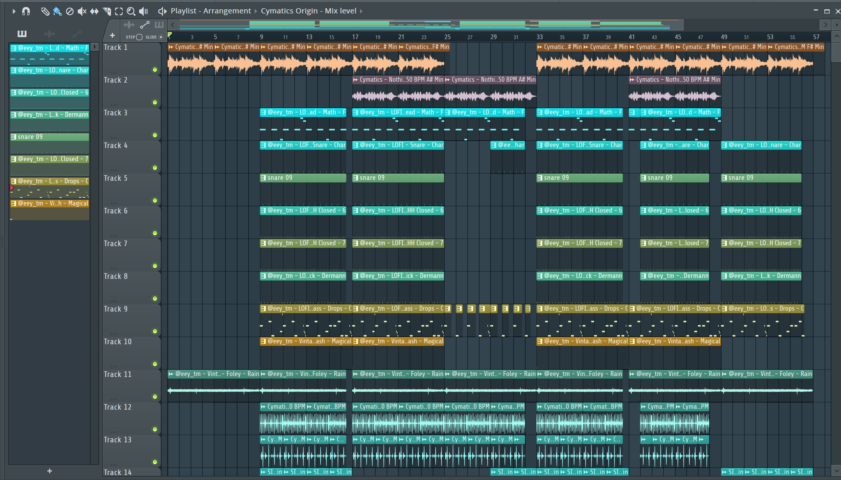
Task: Open first Vinta..ash - Magical clip menu, Track 10
Action: pos(263,342)
